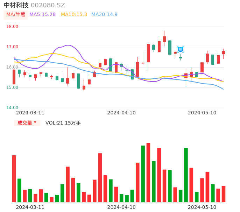This screenshot has width=240, height=212.
Task: Click the red arrow beside 成交量
Action: click(x=35, y=122)
